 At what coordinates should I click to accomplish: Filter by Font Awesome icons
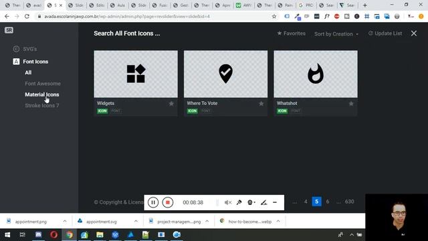point(43,83)
